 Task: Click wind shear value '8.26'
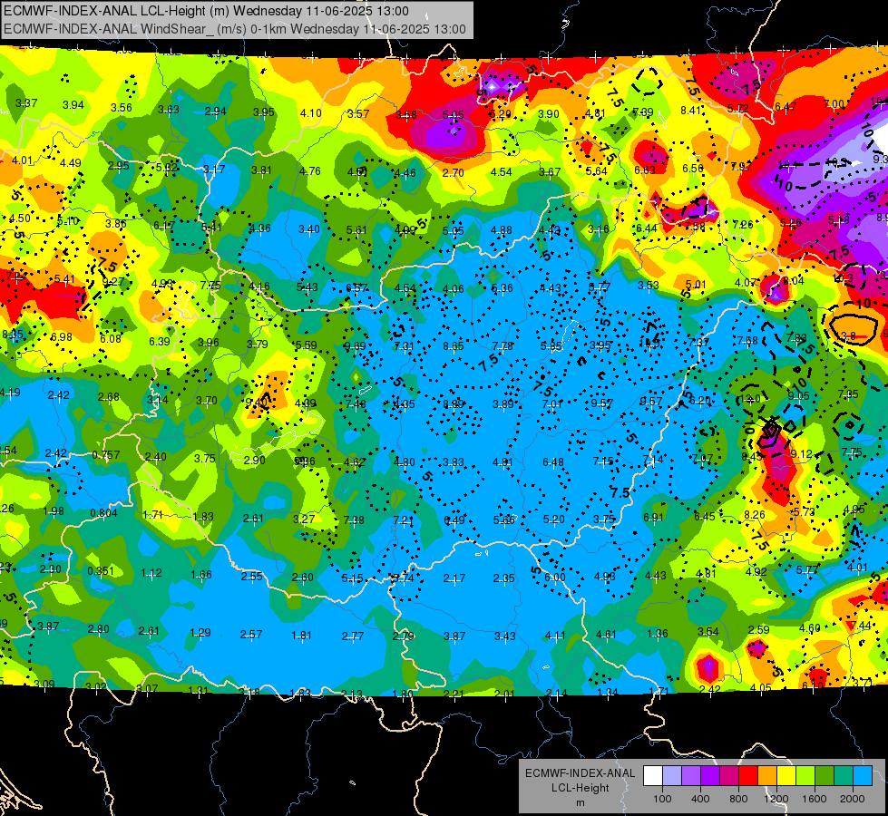(755, 515)
